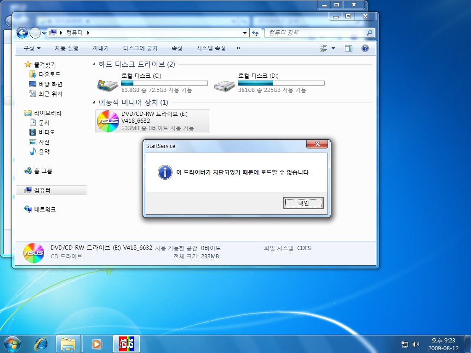Collapse 하드 디스크 드라이브 group
The image size is (471, 353).
(x=94, y=64)
